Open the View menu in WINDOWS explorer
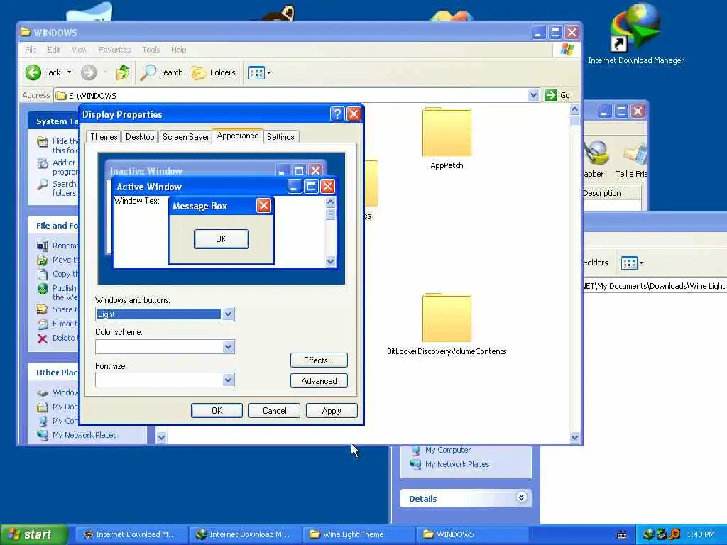The height and width of the screenshot is (545, 727). pyautogui.click(x=80, y=50)
